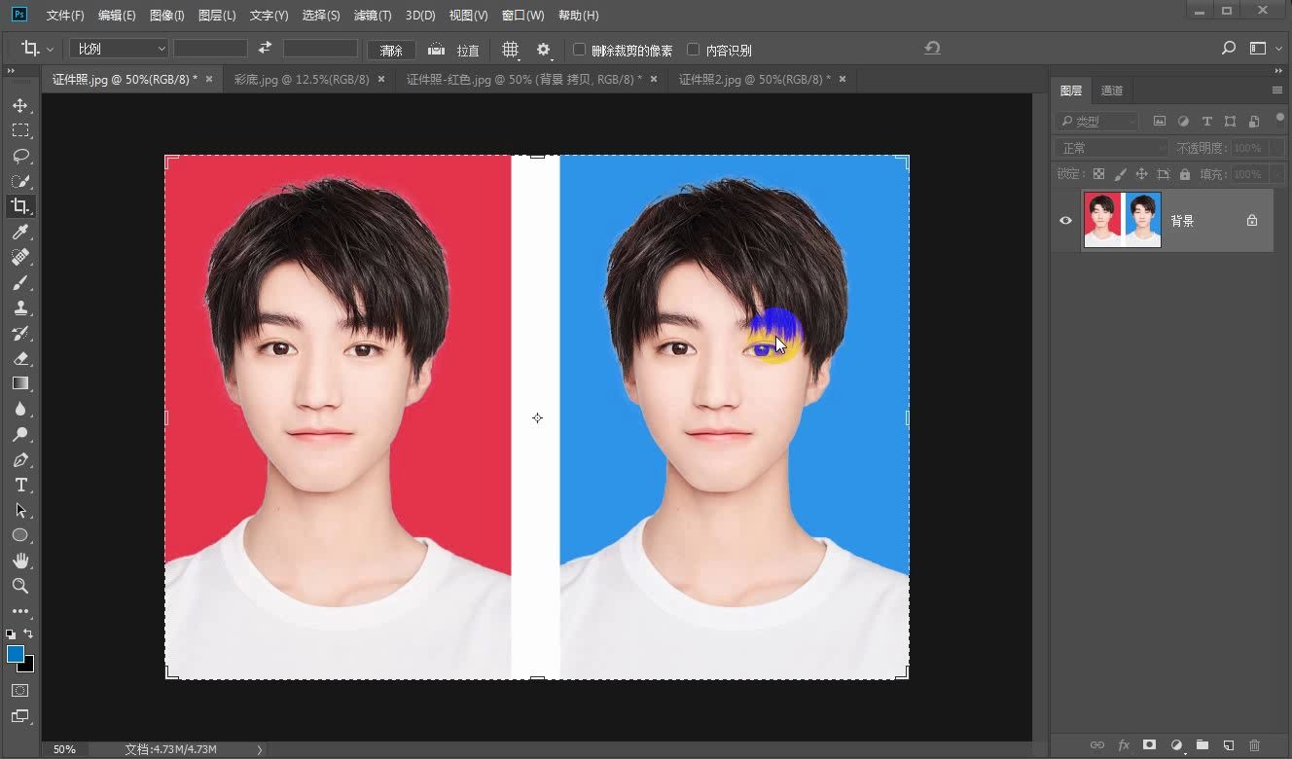This screenshot has width=1292, height=759.
Task: Select the Eyedropper tool
Action: pyautogui.click(x=19, y=232)
